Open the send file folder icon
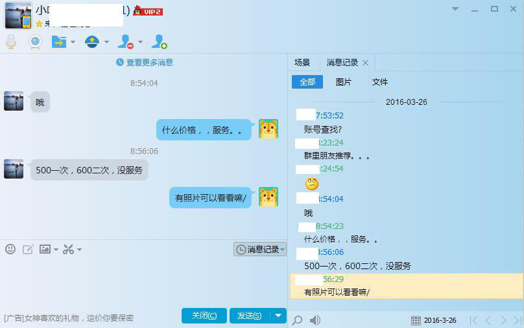 point(59,42)
